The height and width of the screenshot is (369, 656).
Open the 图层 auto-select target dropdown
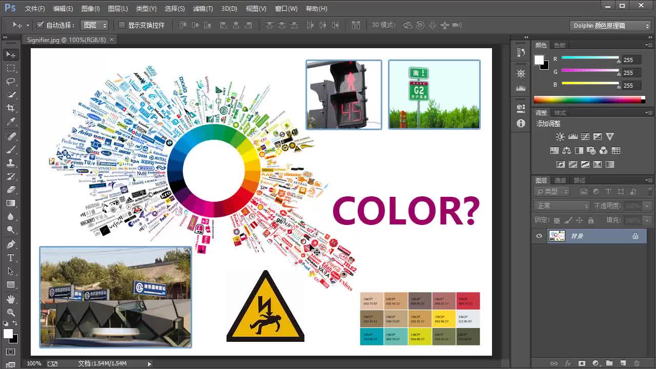point(95,25)
